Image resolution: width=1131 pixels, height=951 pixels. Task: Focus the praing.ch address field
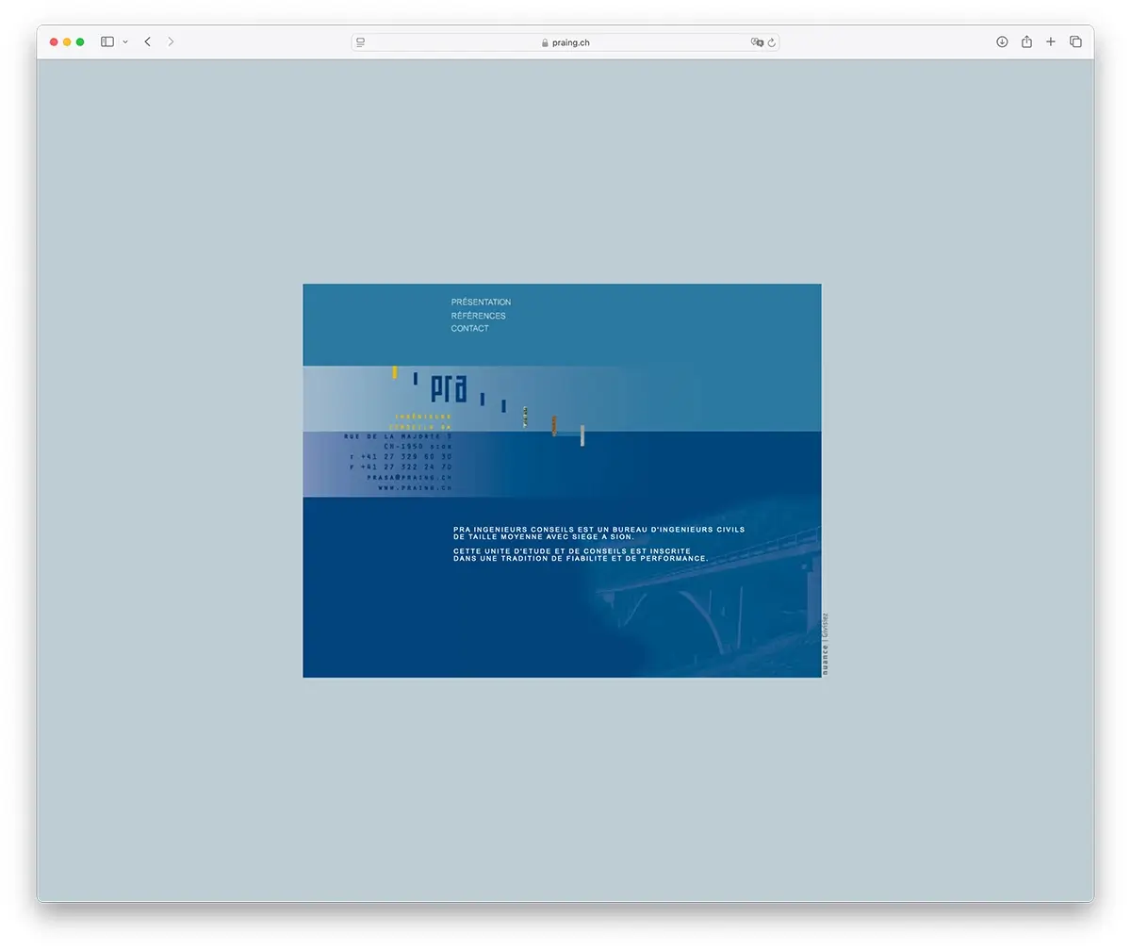pyautogui.click(x=565, y=42)
